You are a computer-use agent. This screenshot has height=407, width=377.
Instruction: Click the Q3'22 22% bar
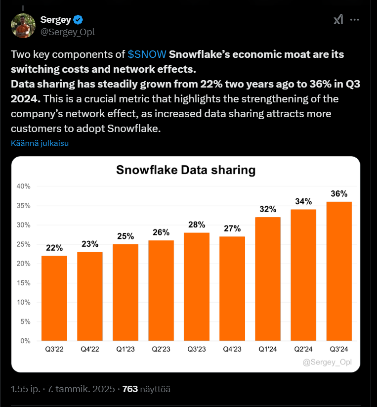point(54,298)
